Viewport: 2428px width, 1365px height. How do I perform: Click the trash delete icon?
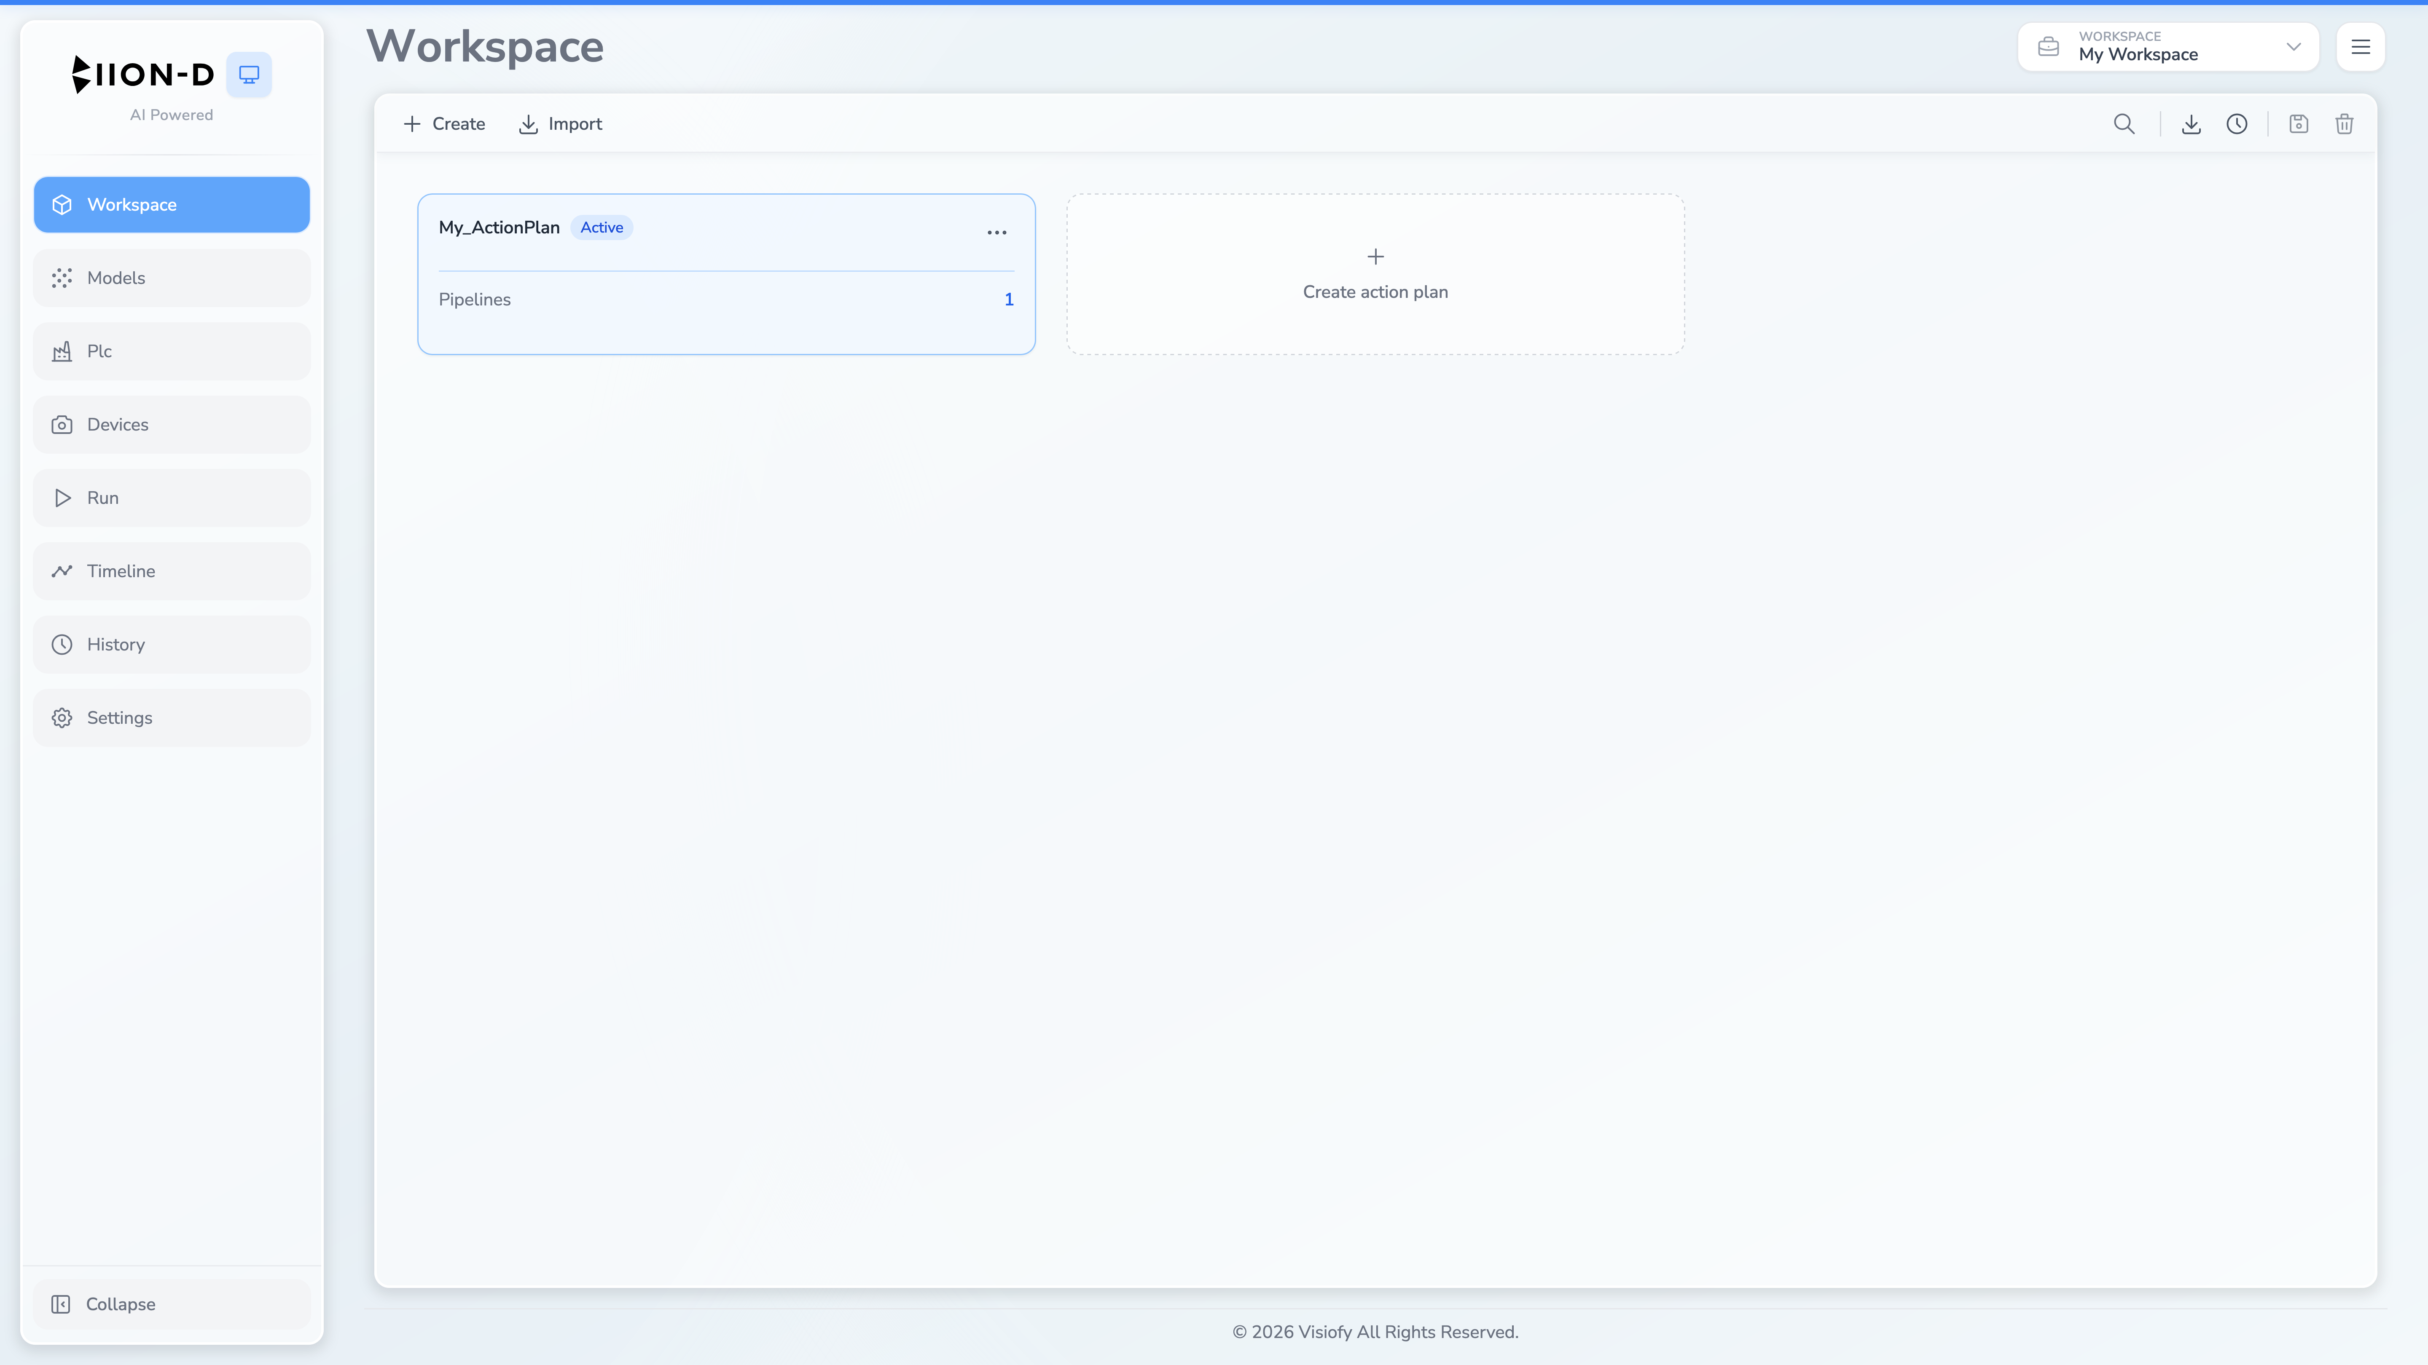[x=2344, y=124]
